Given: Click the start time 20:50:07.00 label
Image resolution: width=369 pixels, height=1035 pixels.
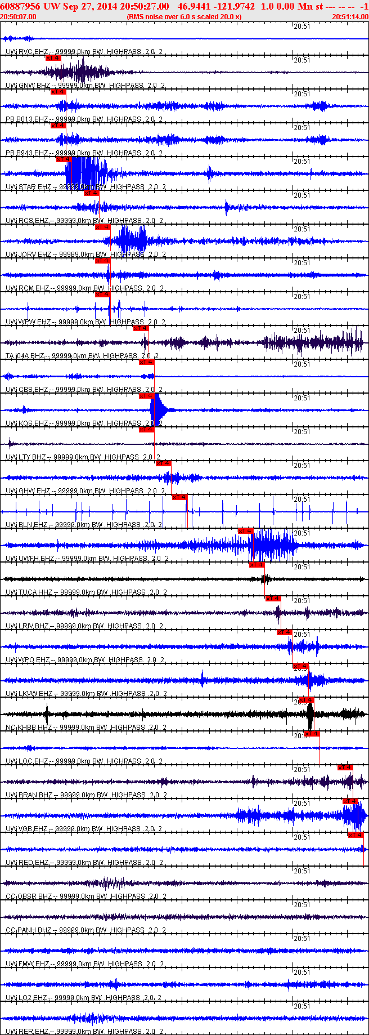Looking at the screenshot, I should coord(19,17).
